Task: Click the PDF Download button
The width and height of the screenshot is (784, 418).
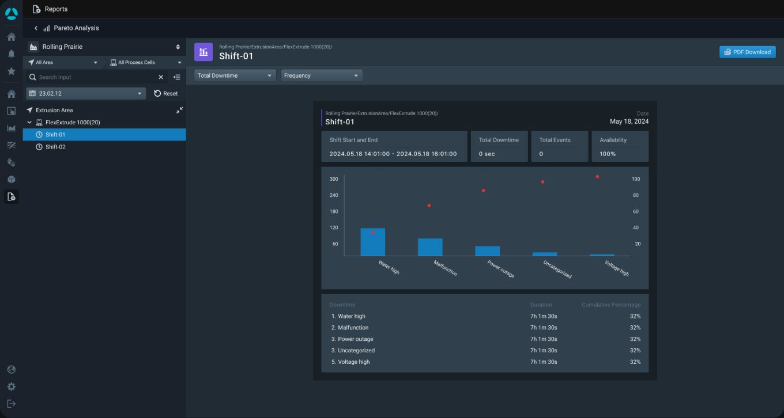Action: coord(747,52)
